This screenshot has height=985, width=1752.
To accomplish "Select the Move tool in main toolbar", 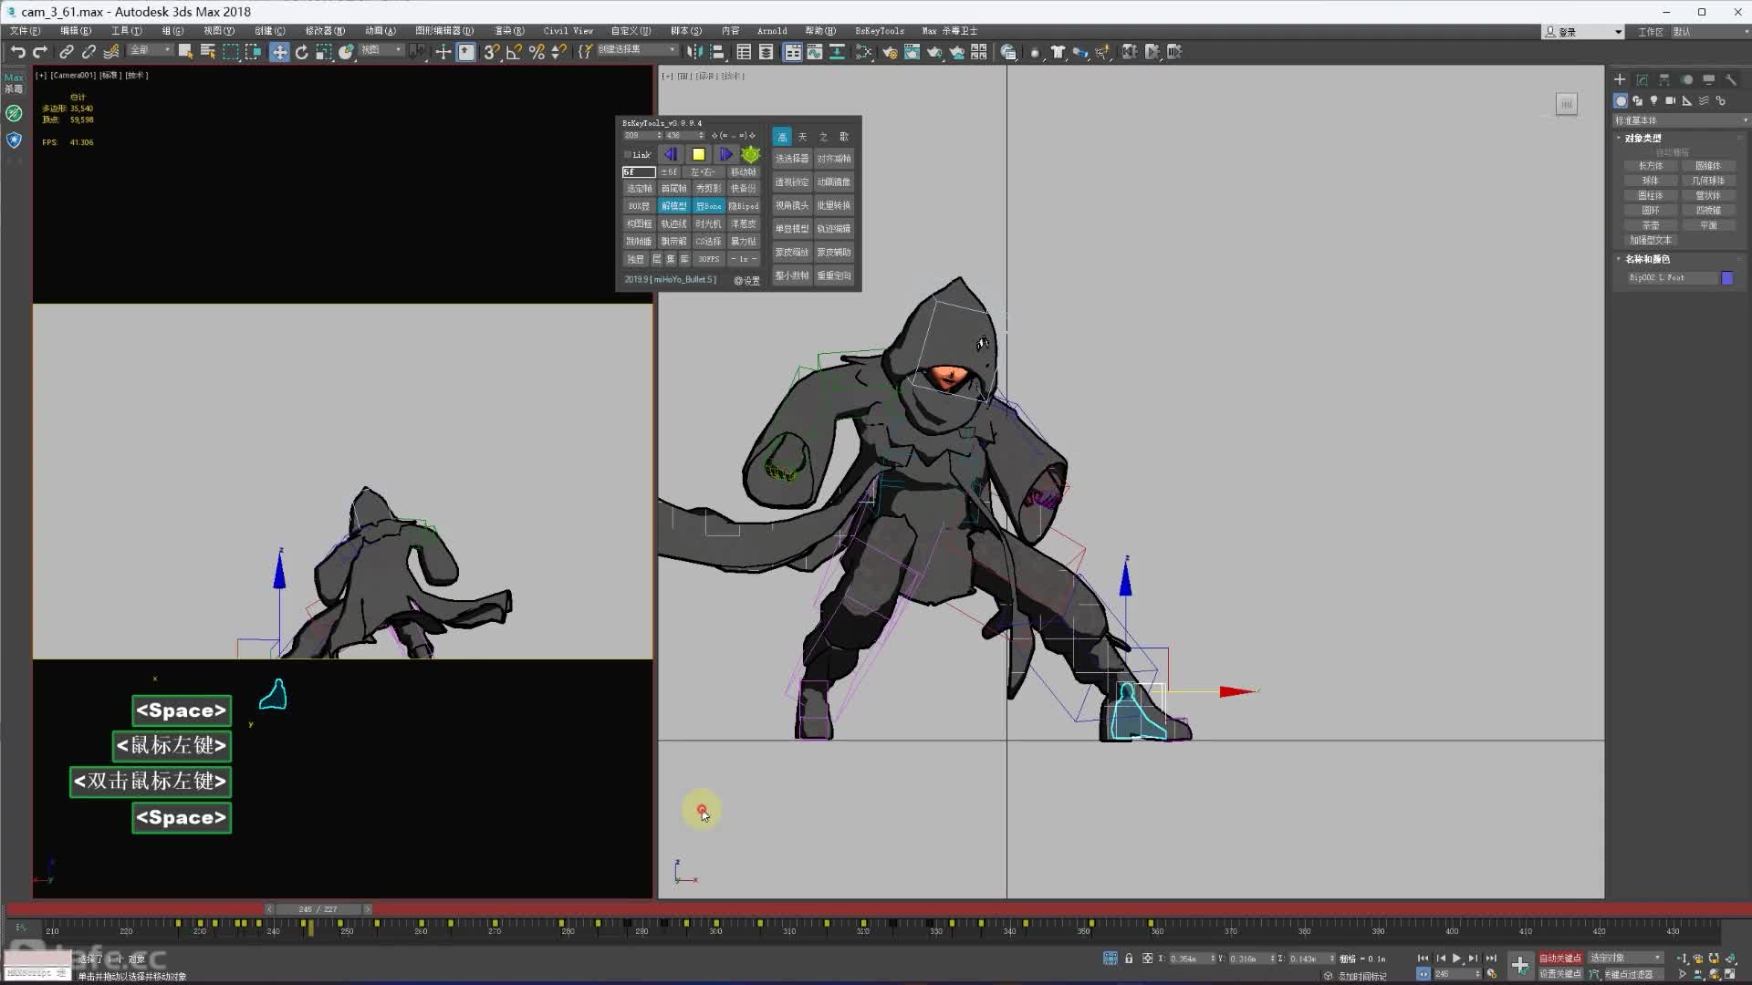I will (x=279, y=52).
